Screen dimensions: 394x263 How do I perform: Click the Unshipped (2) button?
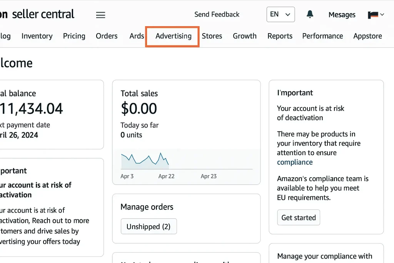click(149, 227)
